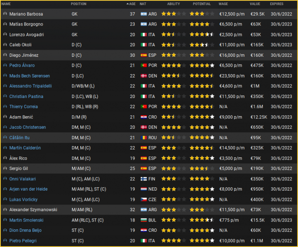Click the person icon beside Pedro Álvaro
The width and height of the screenshot is (298, 247).
coord(5,65)
